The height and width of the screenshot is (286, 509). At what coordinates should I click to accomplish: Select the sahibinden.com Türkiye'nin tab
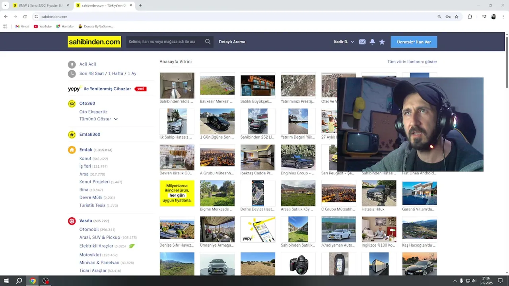[103, 6]
